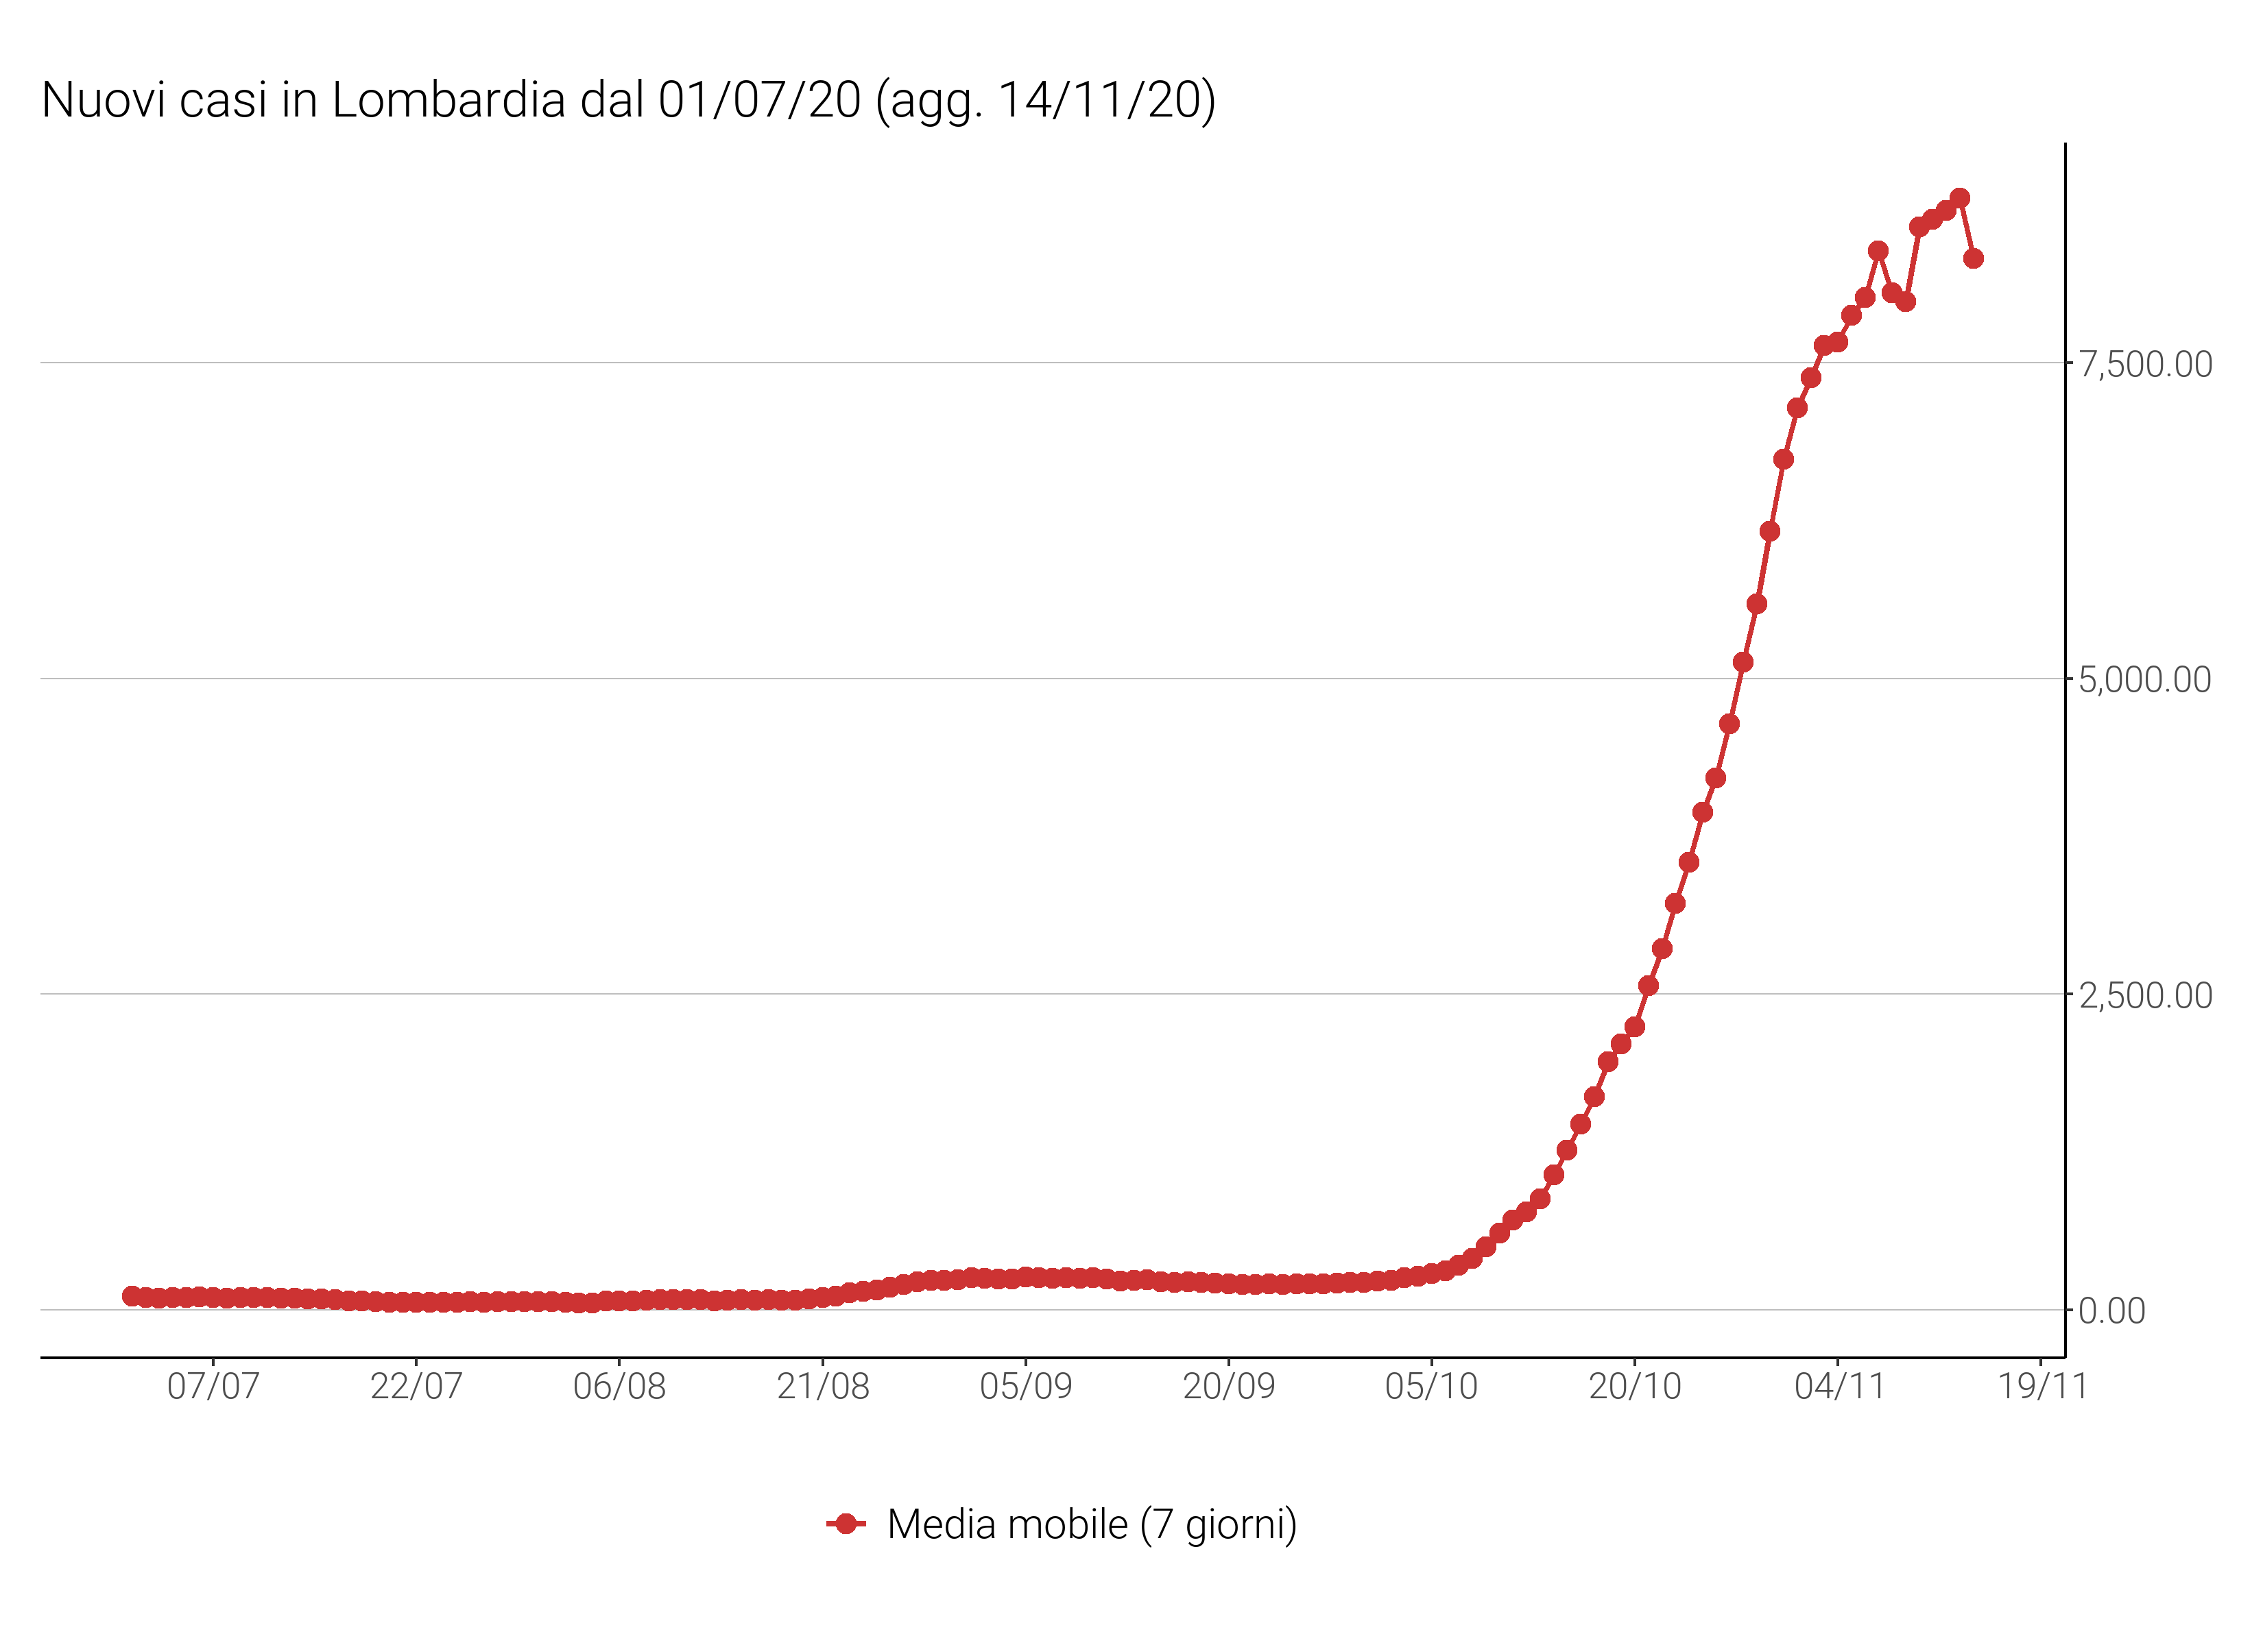Click the chart title text
The width and height of the screenshot is (2263, 1645).
point(629,101)
